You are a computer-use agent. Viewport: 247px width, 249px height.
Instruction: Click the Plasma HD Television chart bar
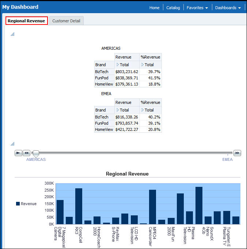(190, 218)
